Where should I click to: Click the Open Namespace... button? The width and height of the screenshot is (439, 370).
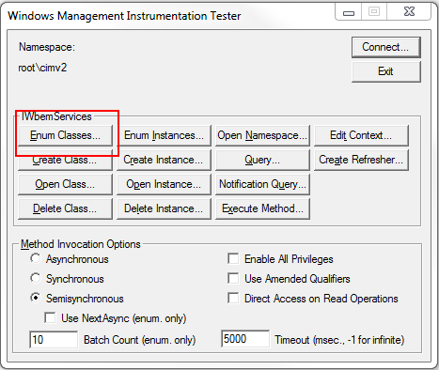pos(262,135)
